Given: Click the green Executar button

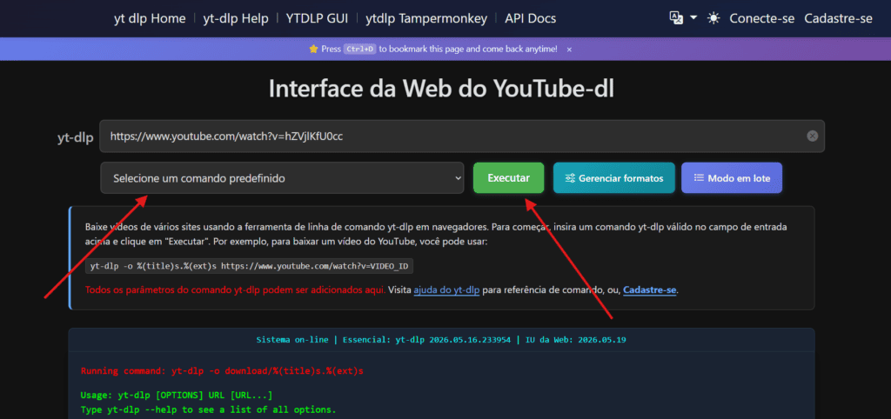Looking at the screenshot, I should pos(508,177).
